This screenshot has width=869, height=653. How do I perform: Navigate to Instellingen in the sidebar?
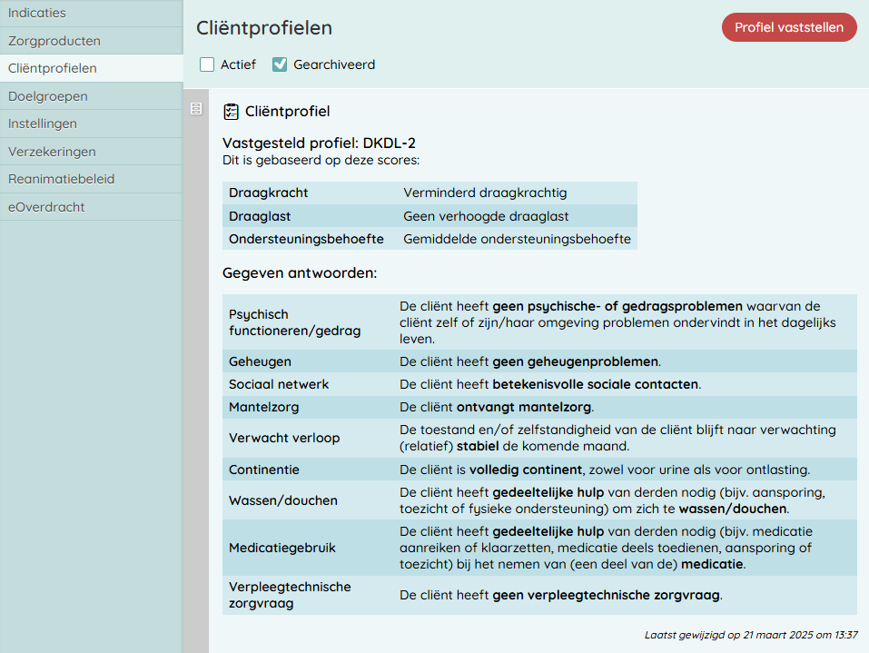coord(43,124)
